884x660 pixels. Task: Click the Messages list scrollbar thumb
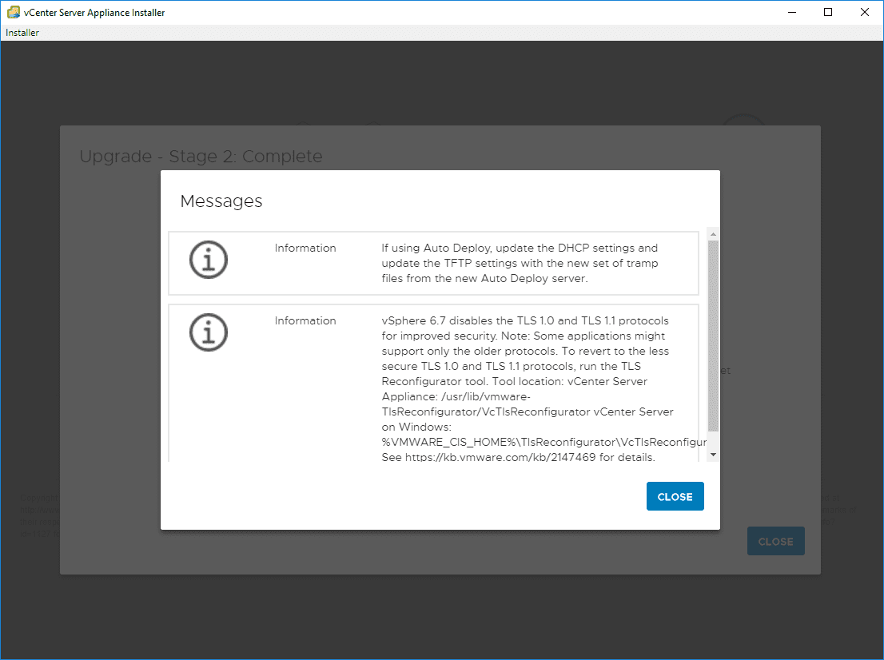click(713, 336)
